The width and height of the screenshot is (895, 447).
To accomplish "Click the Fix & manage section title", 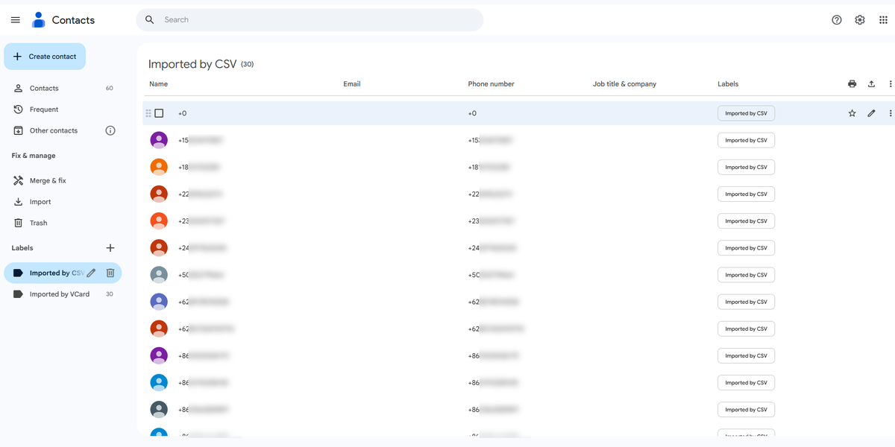I will pos(34,156).
